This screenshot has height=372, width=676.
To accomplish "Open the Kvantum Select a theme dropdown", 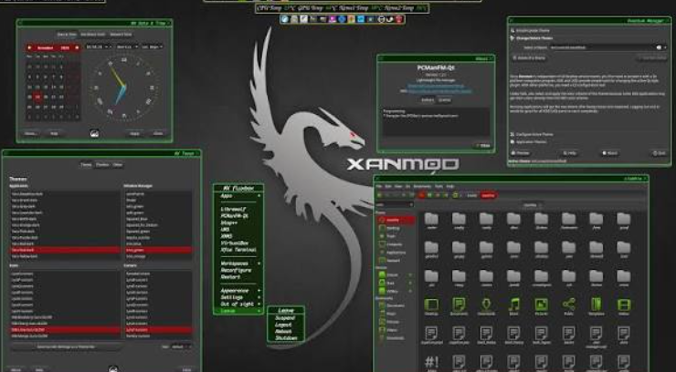I will click(606, 47).
